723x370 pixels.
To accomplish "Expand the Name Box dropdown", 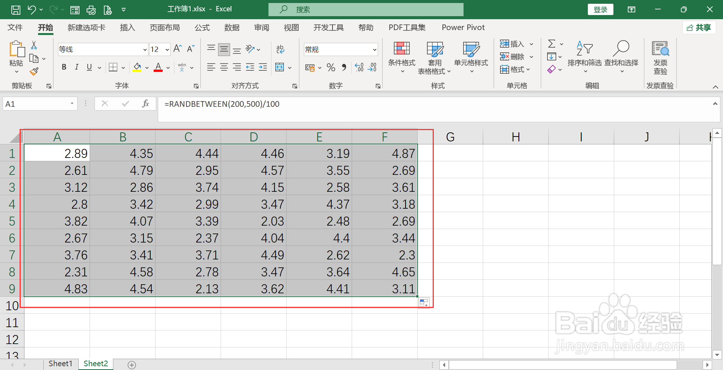I will click(x=72, y=104).
